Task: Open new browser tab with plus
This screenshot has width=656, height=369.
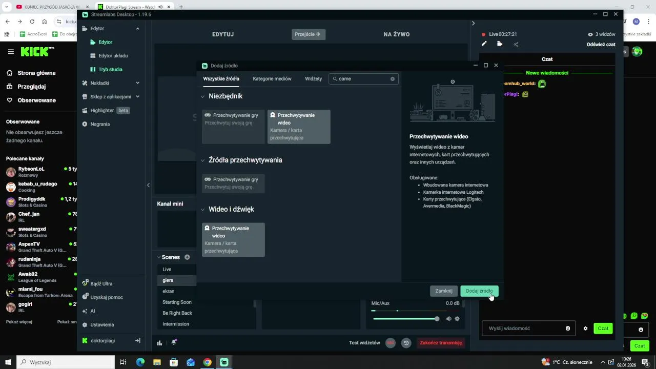Action: (181, 7)
